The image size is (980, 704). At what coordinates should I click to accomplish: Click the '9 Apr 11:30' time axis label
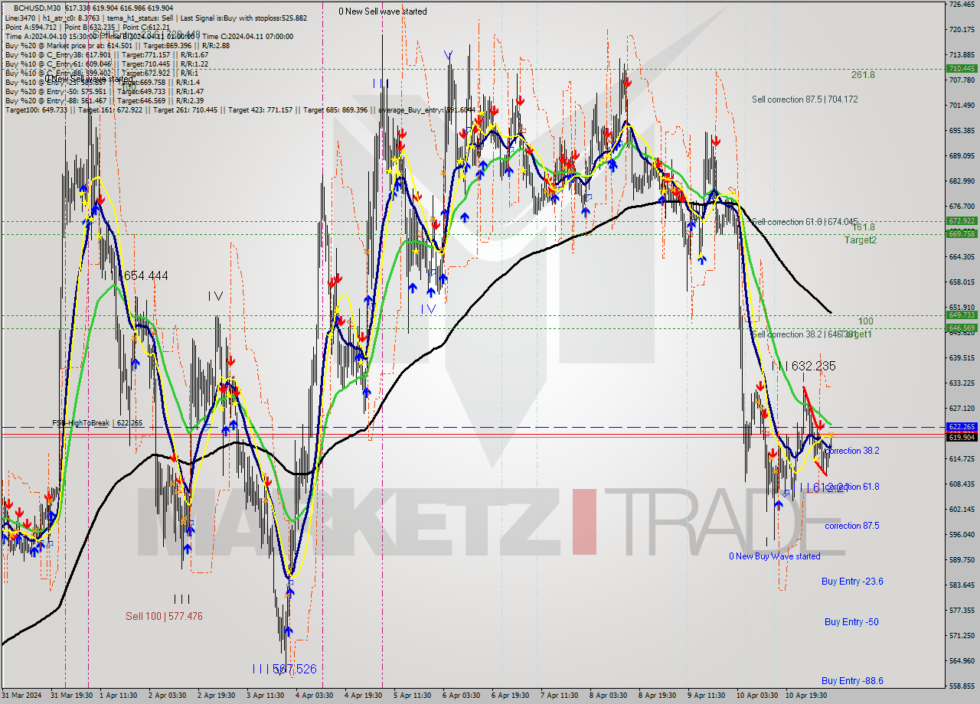click(706, 696)
